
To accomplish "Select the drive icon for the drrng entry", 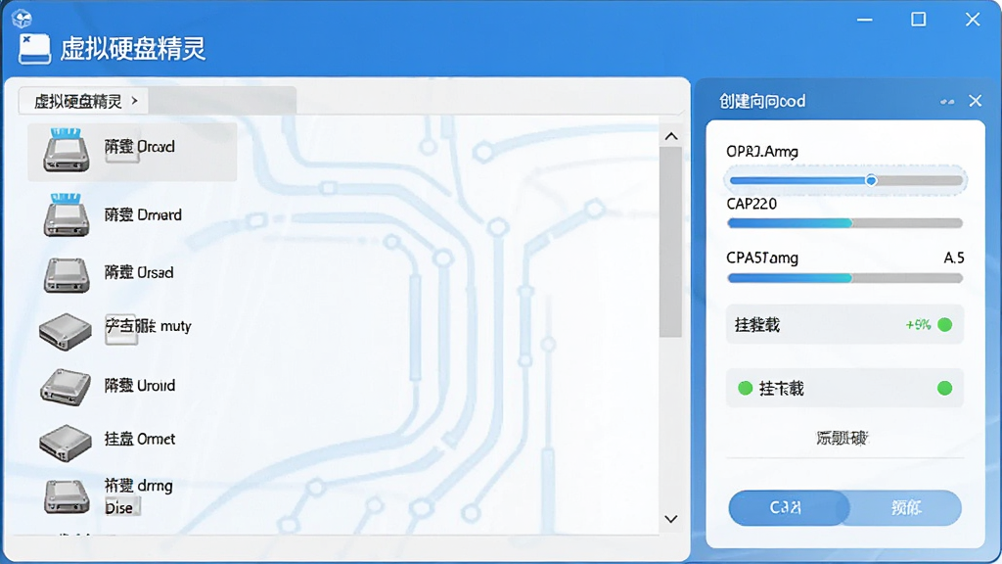I will [x=67, y=496].
